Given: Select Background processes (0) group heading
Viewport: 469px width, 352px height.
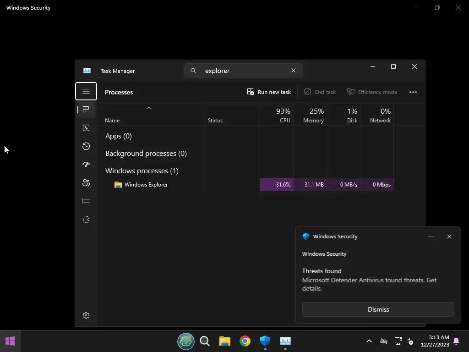Looking at the screenshot, I should tap(146, 154).
